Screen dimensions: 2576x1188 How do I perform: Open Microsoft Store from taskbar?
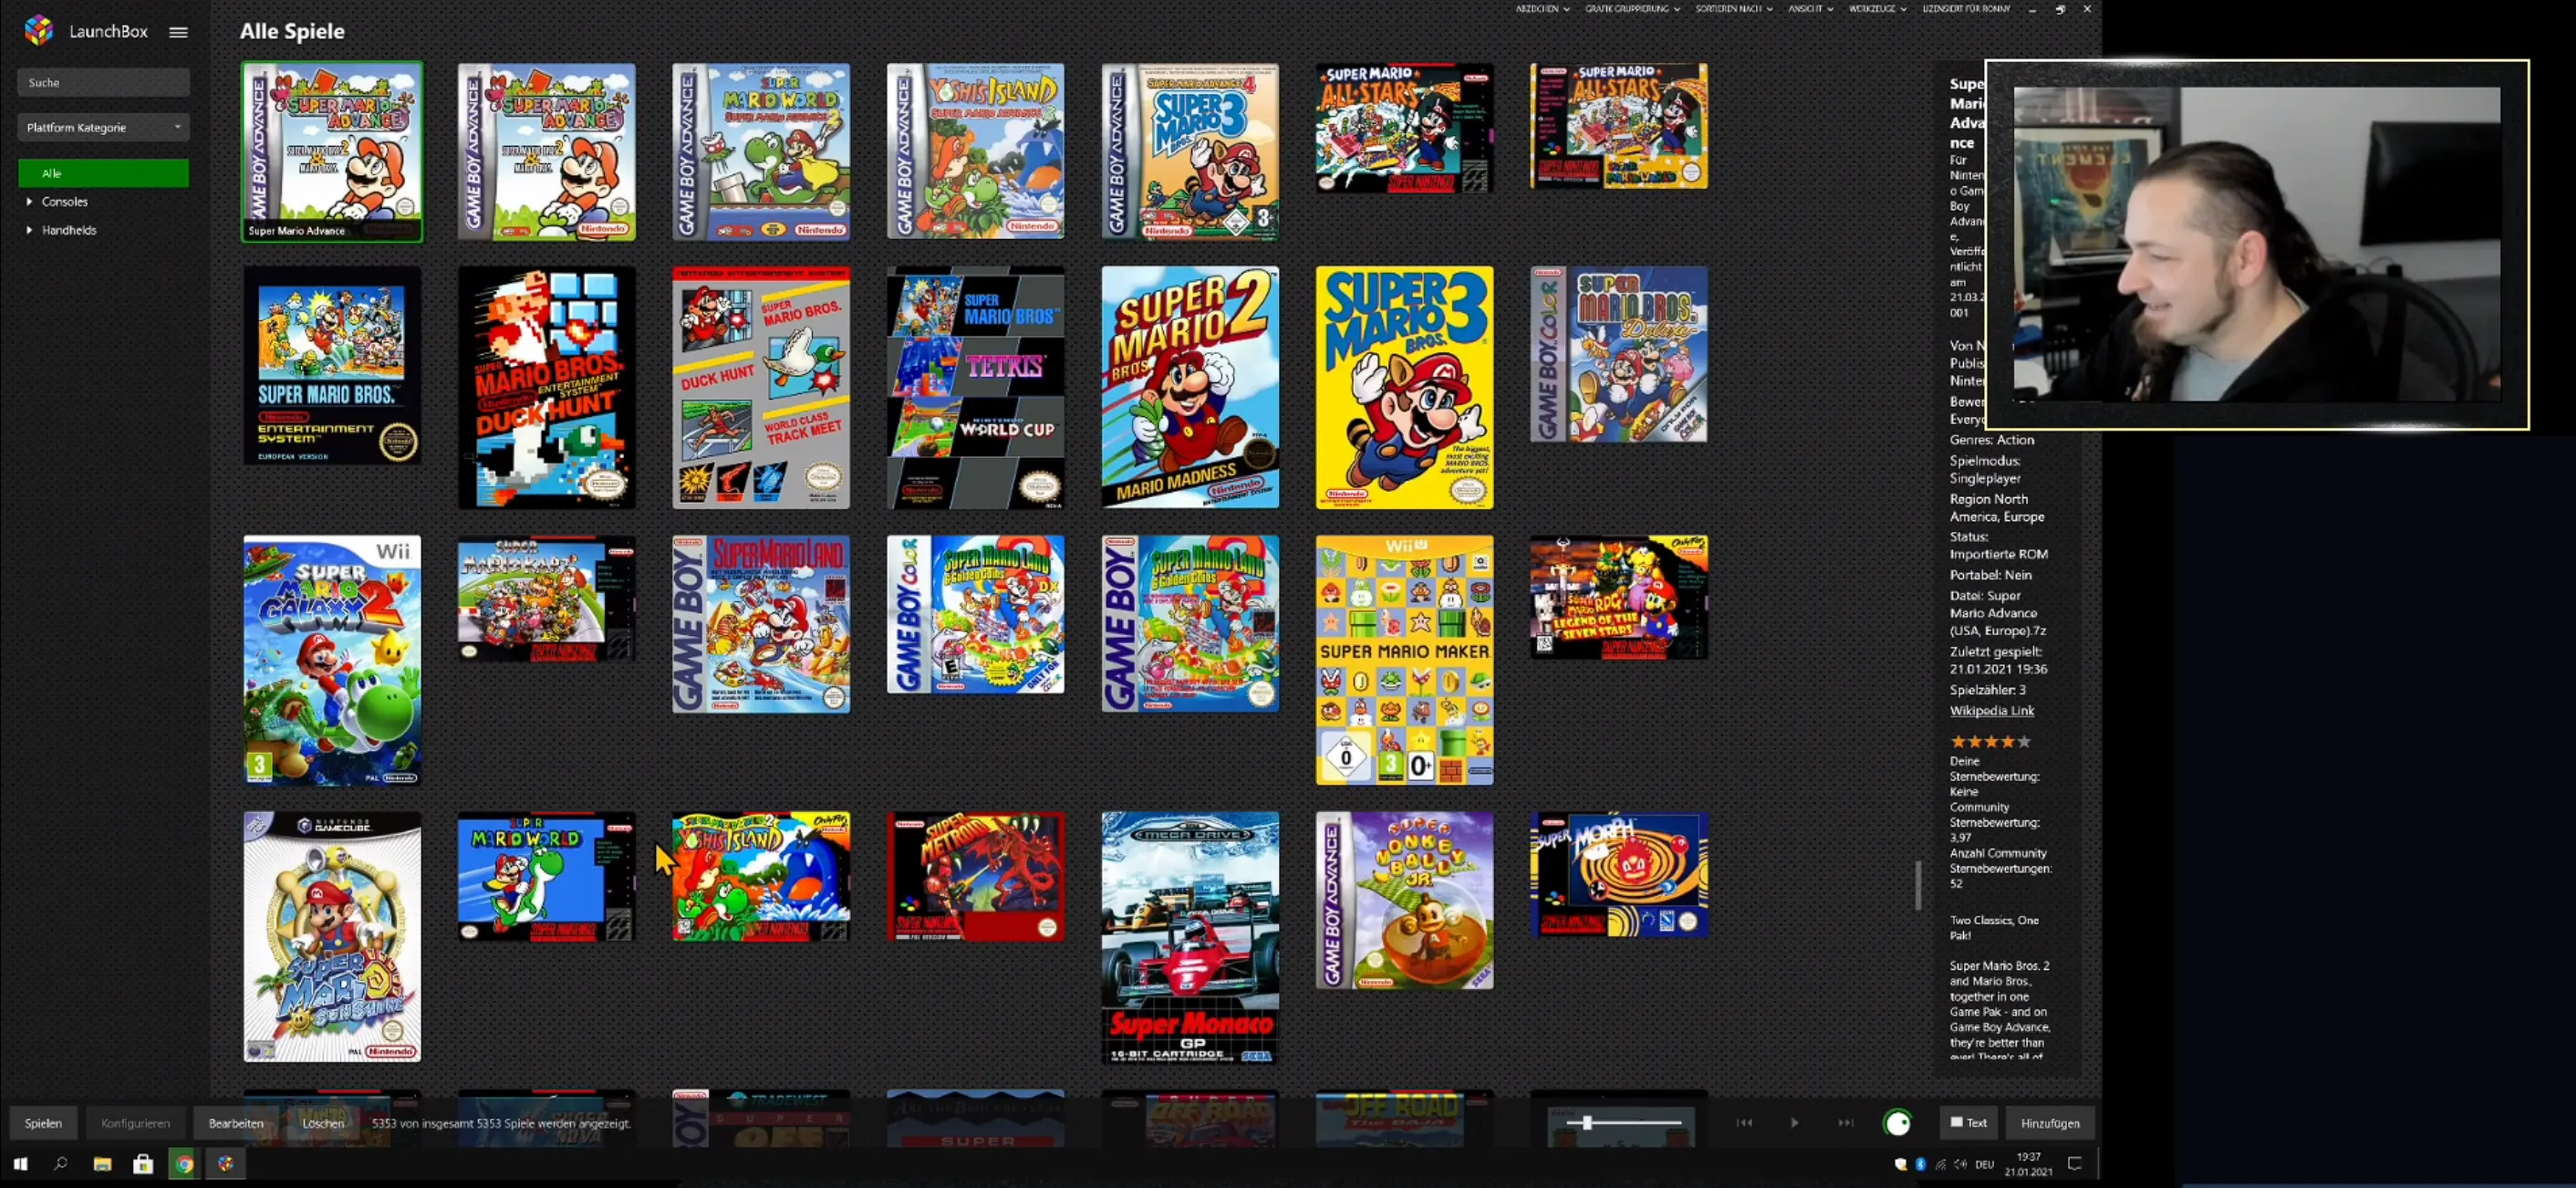(143, 1164)
